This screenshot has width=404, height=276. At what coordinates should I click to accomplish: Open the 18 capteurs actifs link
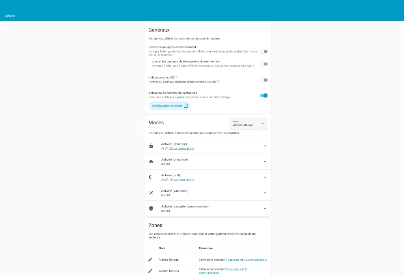(181, 180)
